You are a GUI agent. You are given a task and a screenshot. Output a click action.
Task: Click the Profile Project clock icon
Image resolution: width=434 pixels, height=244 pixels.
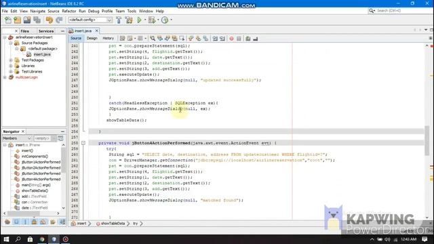(165, 20)
